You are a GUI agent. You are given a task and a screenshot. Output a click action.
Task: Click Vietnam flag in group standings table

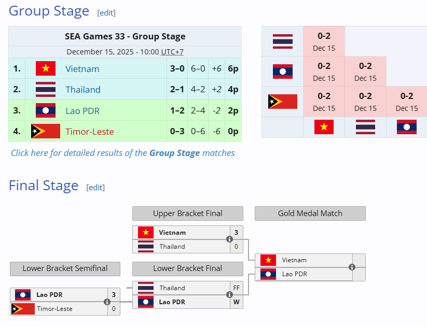(46, 68)
